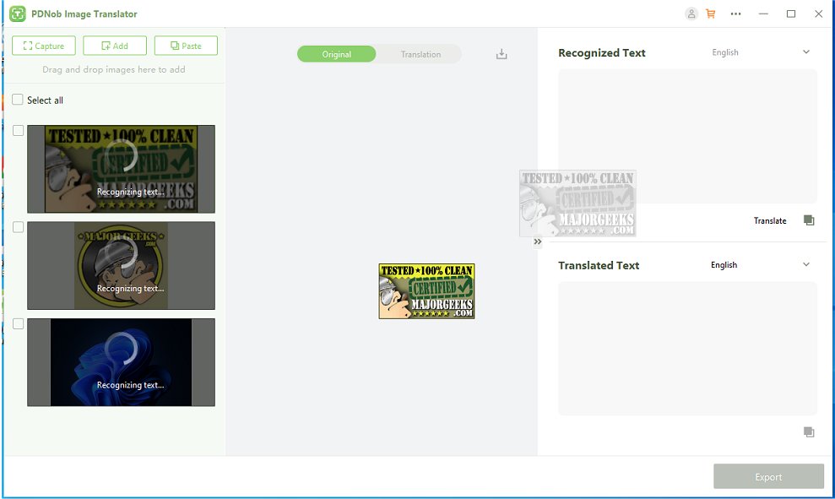Select the blue Windows wallpaper thumbnail
This screenshot has width=835, height=499.
point(122,362)
